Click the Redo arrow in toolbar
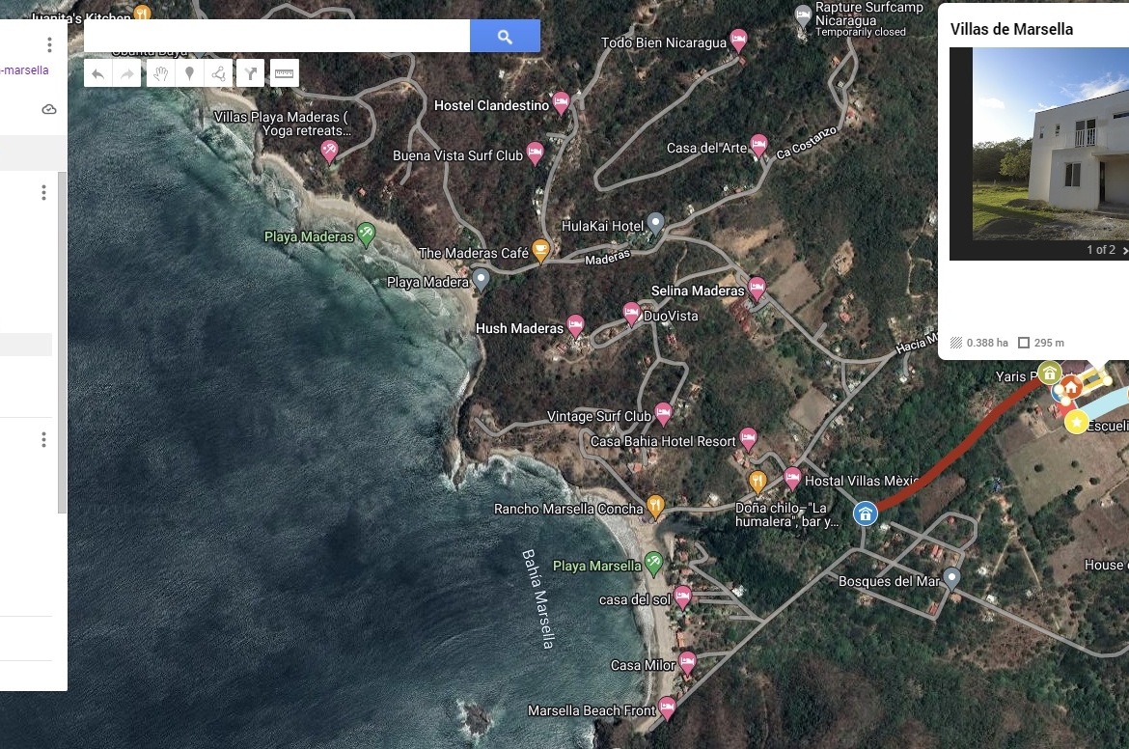This screenshot has height=749, width=1129. [x=126, y=73]
